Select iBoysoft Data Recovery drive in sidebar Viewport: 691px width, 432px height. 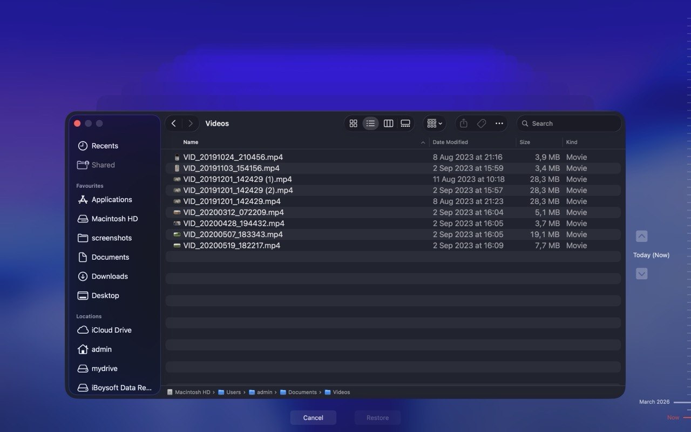coord(114,388)
